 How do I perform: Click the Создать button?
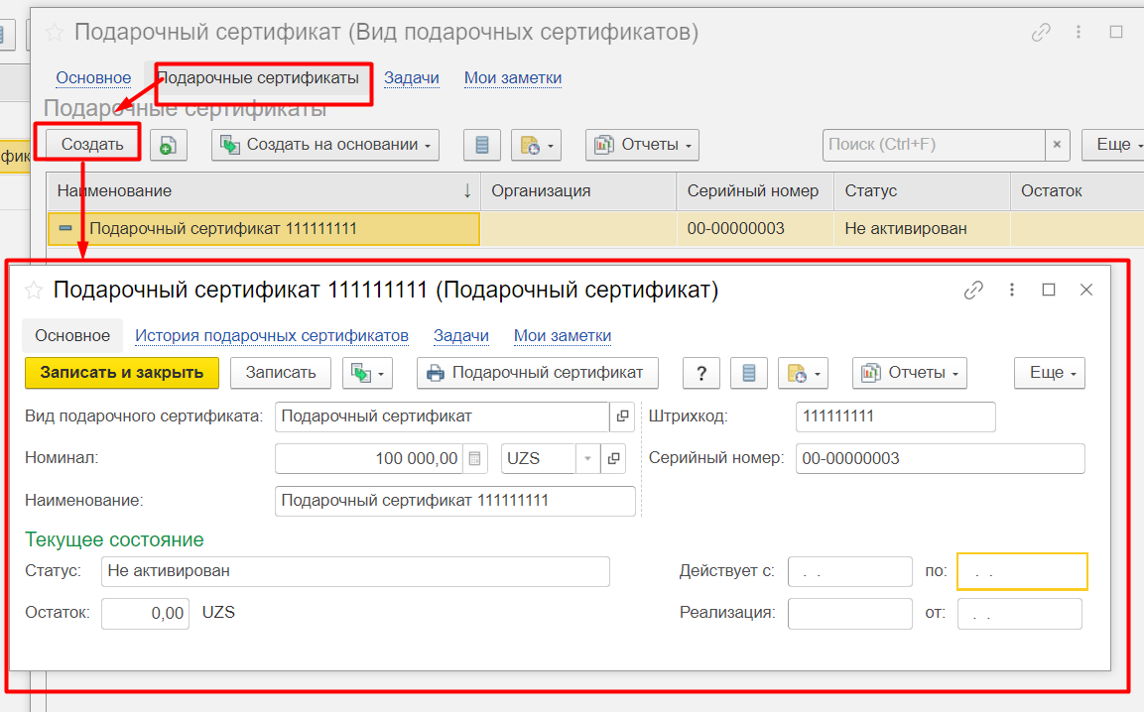[x=92, y=145]
